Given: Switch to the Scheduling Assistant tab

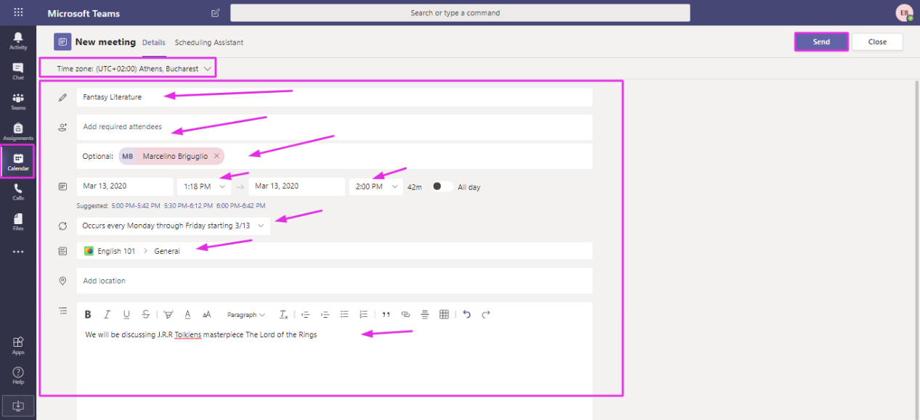Looking at the screenshot, I should pos(209,43).
